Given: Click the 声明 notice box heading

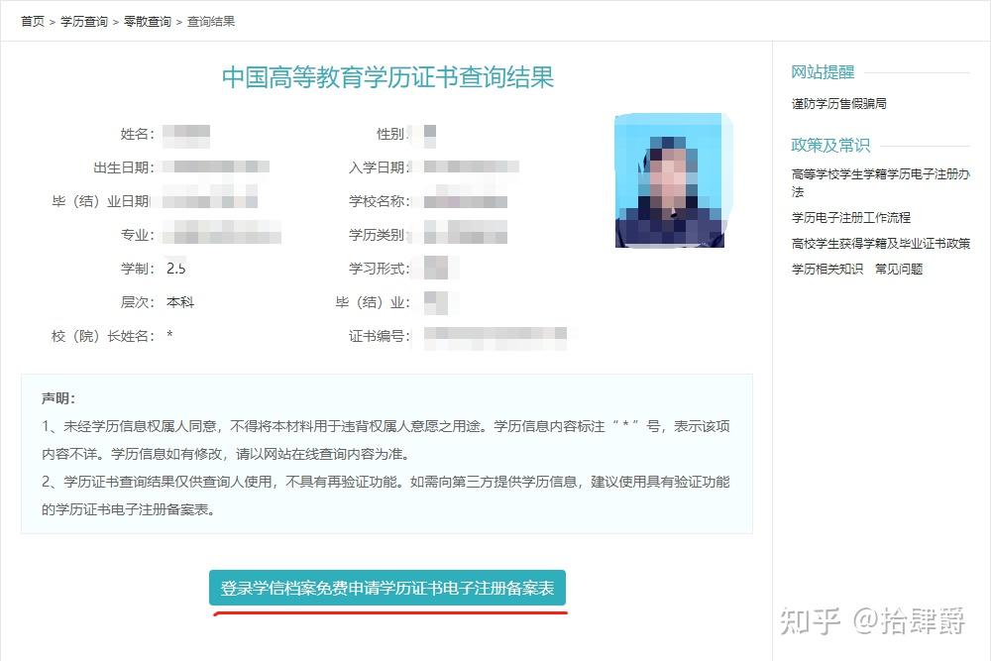Looking at the screenshot, I should click(x=58, y=398).
